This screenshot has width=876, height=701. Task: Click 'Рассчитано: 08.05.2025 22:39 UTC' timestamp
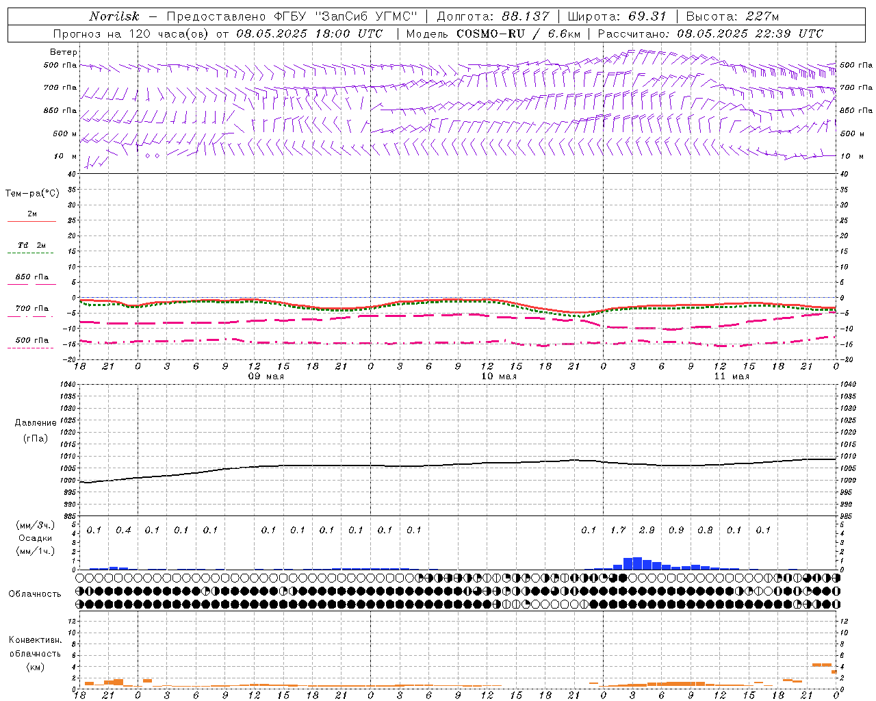point(710,34)
